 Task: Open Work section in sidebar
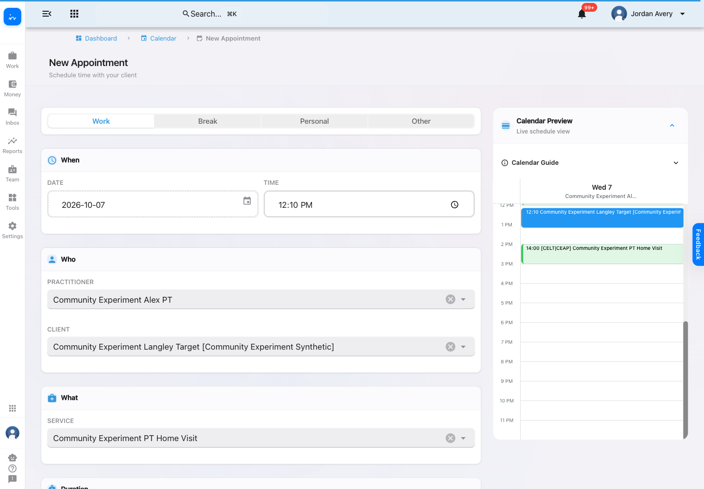(13, 60)
